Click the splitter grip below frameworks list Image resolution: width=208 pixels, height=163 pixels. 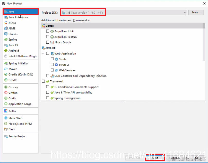(x=123, y=101)
